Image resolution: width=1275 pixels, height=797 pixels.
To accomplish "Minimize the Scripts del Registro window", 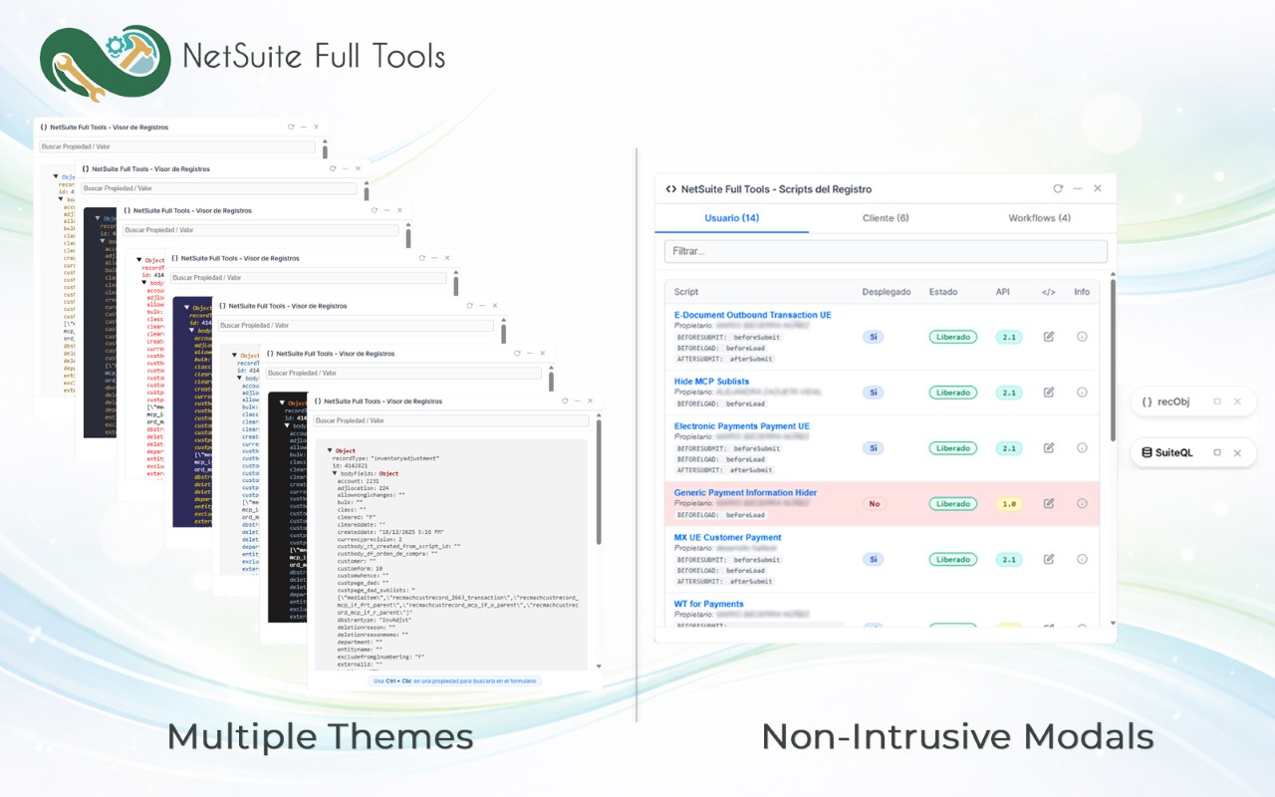I will (1078, 188).
